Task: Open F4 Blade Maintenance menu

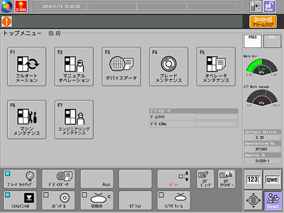Action: (x=169, y=66)
